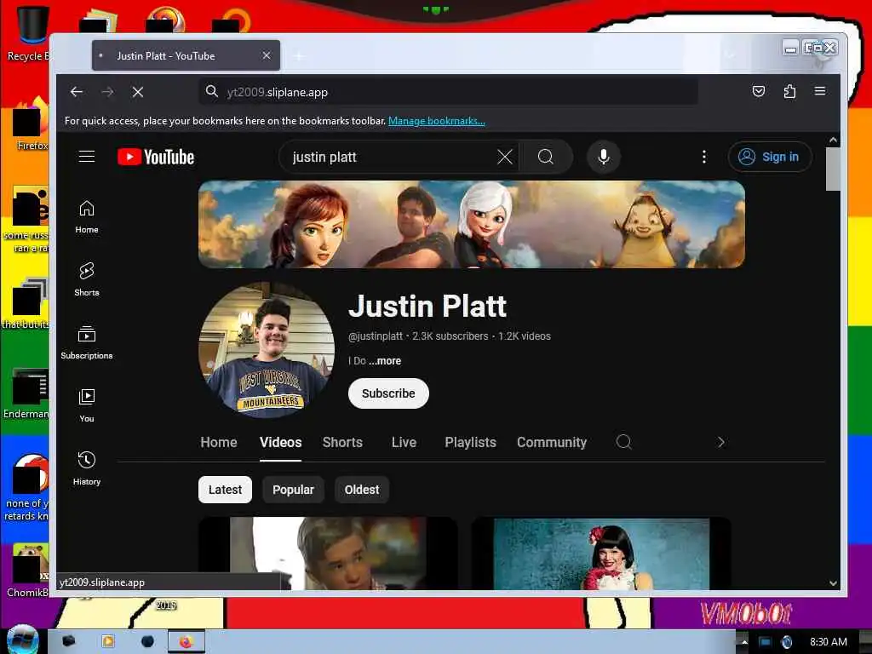Switch to the channel Home tab

coord(219,442)
